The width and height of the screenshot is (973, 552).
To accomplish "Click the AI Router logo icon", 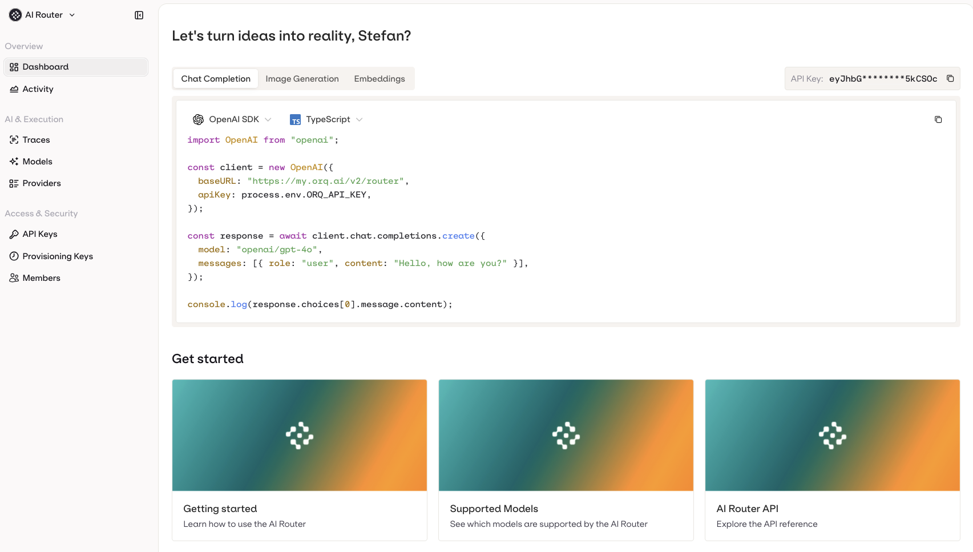I will click(15, 15).
